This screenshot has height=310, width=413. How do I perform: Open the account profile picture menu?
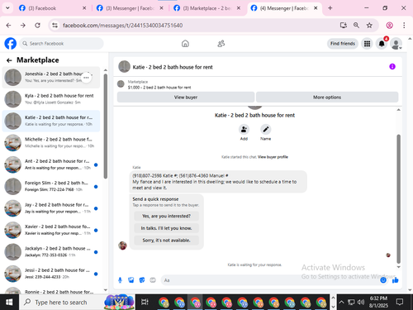396,44
